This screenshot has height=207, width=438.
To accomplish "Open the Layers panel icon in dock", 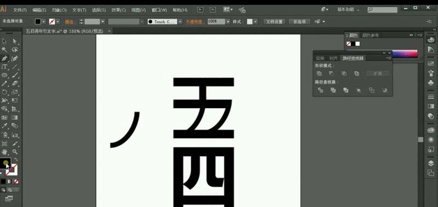I will tap(431, 163).
